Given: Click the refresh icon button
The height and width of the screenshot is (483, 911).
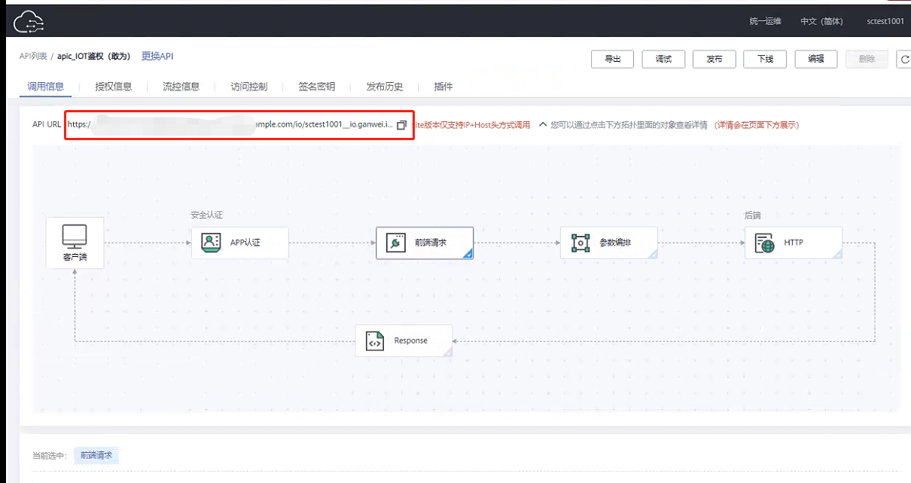Looking at the screenshot, I should pyautogui.click(x=904, y=60).
